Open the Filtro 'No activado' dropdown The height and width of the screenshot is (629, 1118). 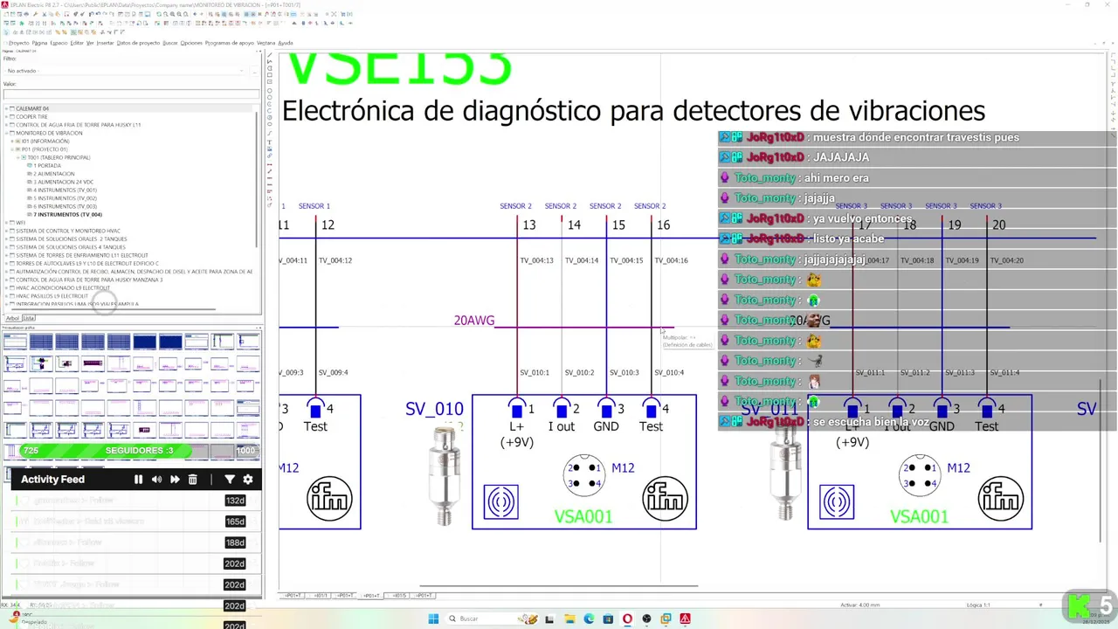tap(126, 71)
